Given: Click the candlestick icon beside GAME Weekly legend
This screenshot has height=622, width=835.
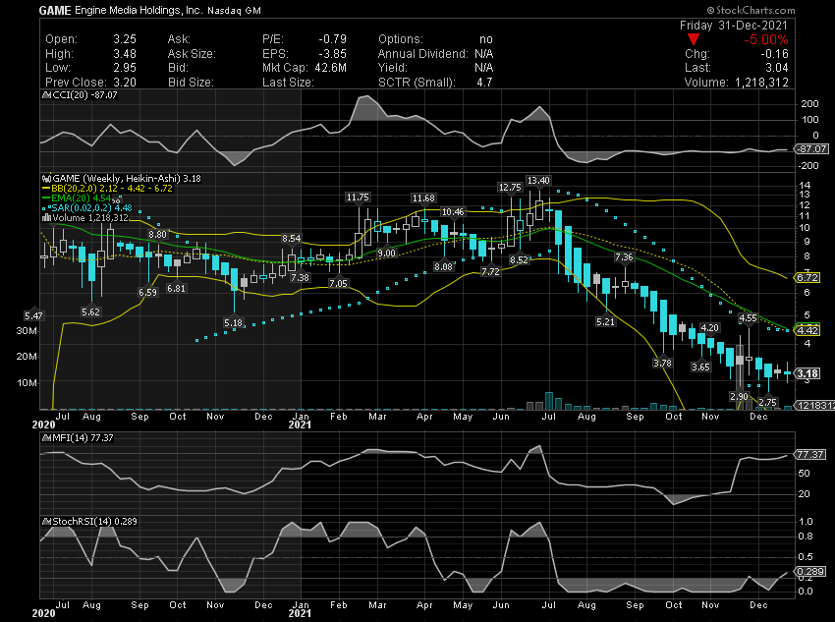Looking at the screenshot, I should click(x=47, y=179).
